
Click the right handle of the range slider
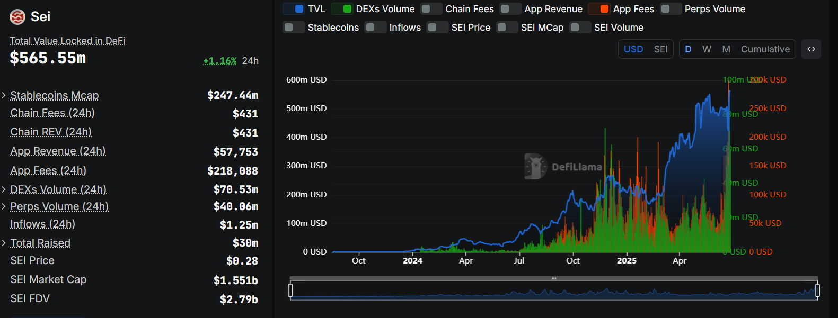point(817,290)
